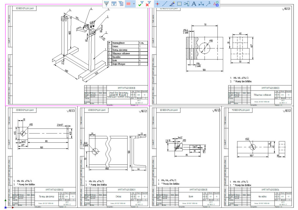Select the red rectangular selection frame tool

tap(129, 4)
